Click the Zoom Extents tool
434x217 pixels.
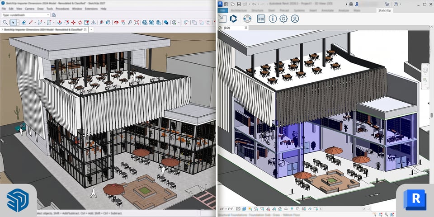(x=137, y=23)
